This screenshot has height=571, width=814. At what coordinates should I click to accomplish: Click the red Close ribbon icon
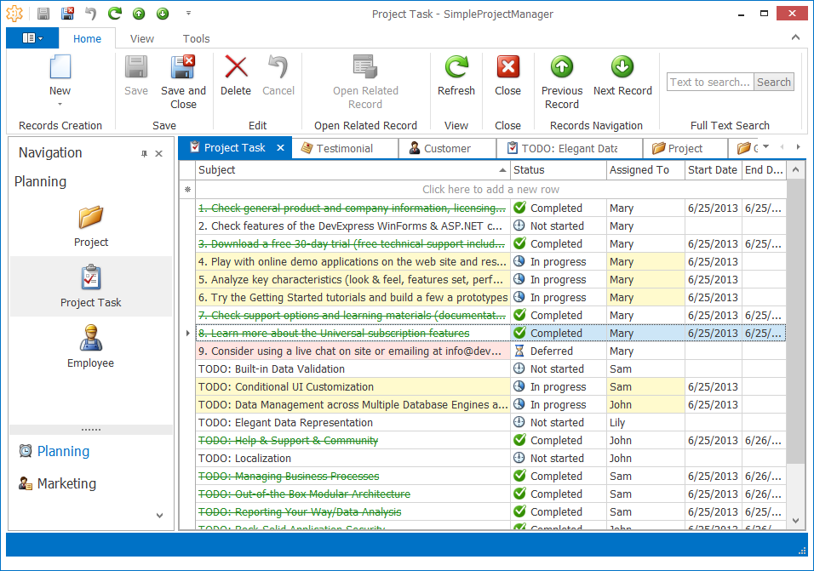click(507, 67)
